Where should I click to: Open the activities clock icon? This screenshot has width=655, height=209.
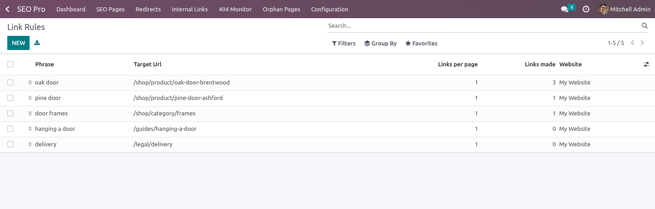click(x=586, y=9)
